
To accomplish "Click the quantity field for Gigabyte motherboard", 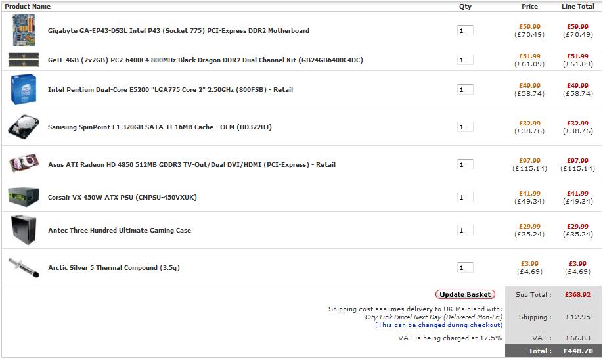I will click(x=465, y=30).
